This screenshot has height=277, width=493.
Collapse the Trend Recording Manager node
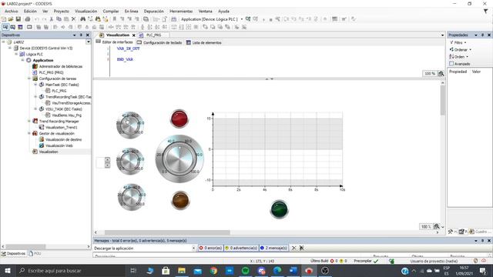[29, 121]
